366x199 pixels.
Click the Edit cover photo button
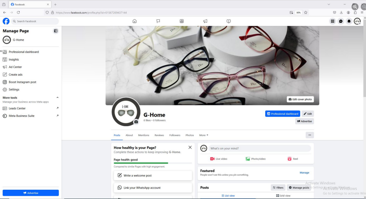point(300,99)
